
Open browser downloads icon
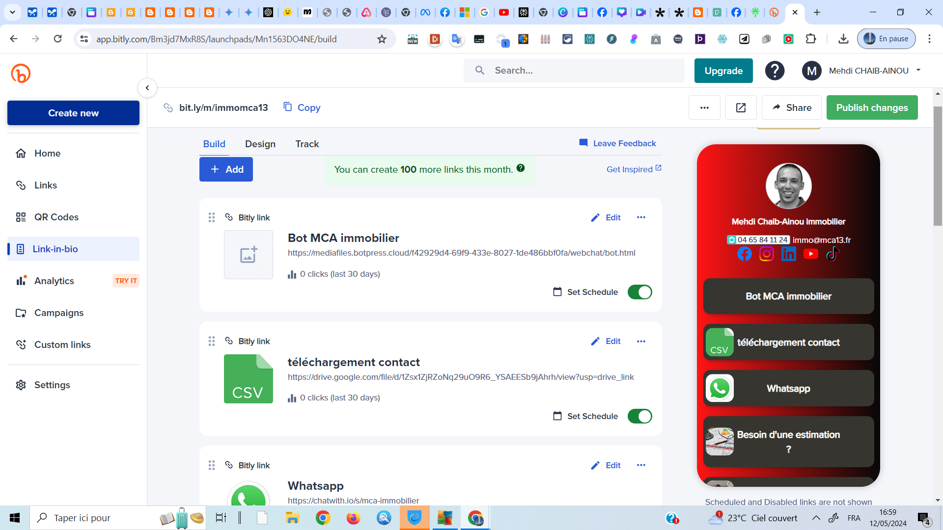843,39
